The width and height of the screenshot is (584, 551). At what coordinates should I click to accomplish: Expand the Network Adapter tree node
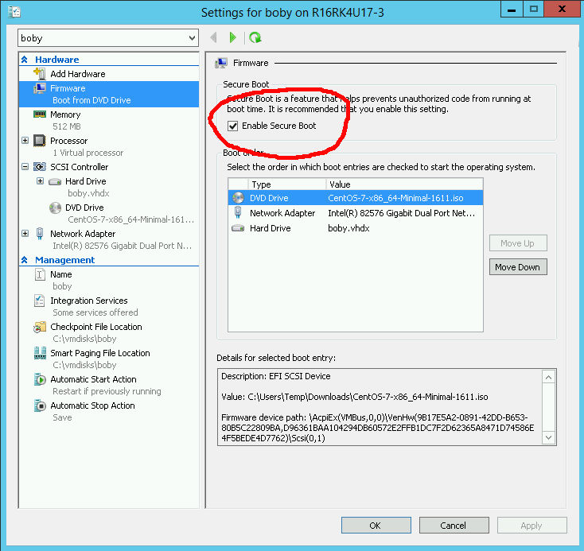coord(25,234)
